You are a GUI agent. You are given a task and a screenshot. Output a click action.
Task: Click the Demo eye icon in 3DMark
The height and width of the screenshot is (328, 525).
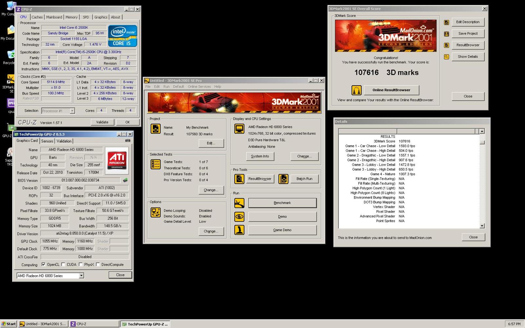239,216
